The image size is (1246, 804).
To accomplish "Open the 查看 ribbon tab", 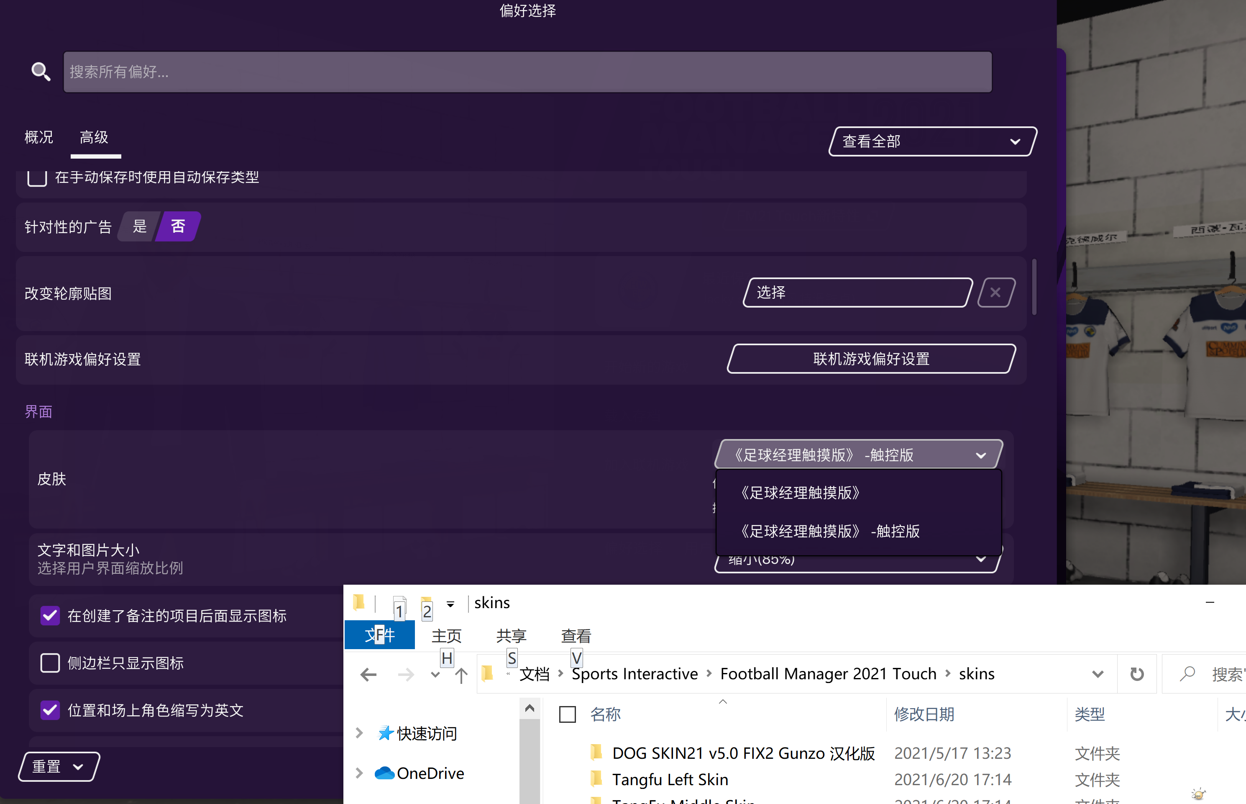I will click(576, 635).
